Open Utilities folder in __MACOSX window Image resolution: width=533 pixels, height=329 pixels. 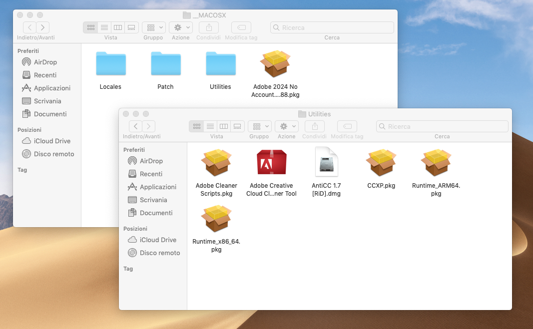(x=221, y=64)
